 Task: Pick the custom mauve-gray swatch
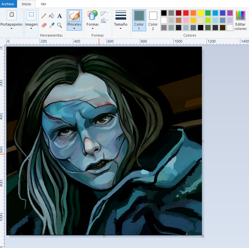(164, 28)
